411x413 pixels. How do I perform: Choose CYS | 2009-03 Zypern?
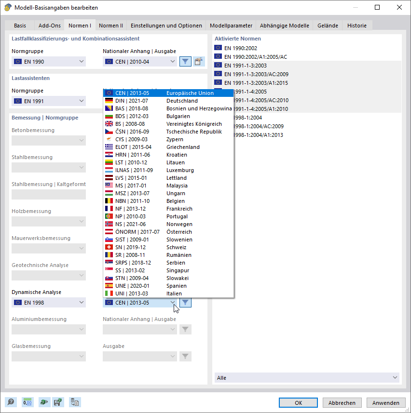pyautogui.click(x=168, y=139)
